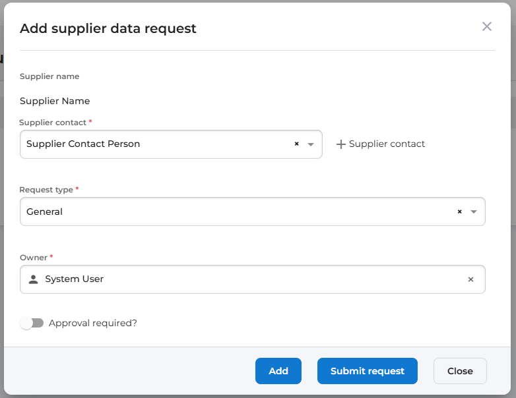Screen dimensions: 516x398
Task: Click the "Add supplier data request" title
Action: tap(108, 28)
